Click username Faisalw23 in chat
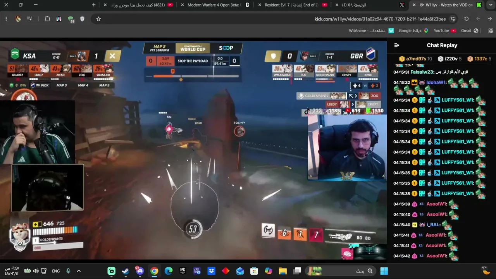This screenshot has height=279, width=496. 422,72
